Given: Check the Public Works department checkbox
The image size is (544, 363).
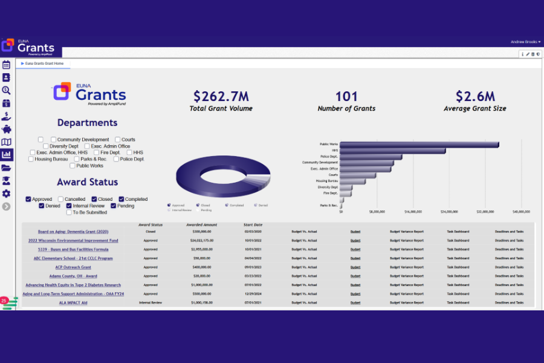Looking at the screenshot, I should 73,166.
